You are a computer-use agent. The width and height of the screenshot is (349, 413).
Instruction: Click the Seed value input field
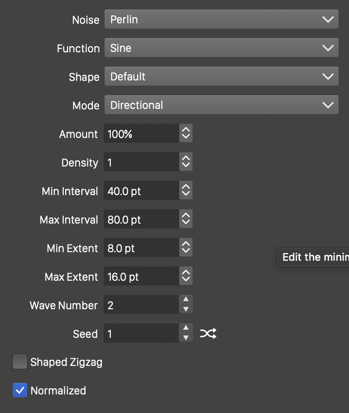[x=142, y=334]
